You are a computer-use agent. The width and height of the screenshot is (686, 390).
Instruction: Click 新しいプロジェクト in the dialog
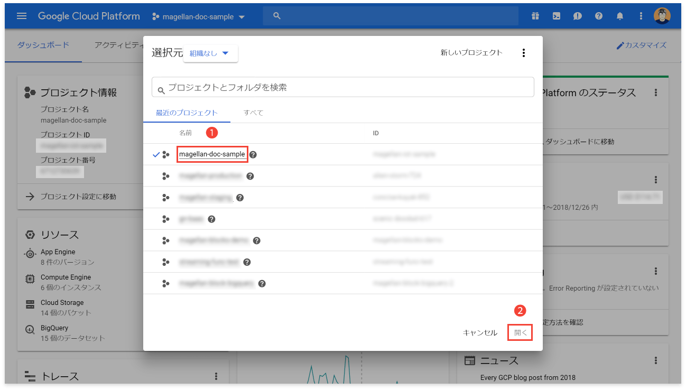click(x=471, y=53)
